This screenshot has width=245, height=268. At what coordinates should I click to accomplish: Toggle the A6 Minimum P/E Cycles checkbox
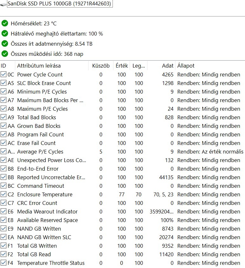tap(3, 92)
